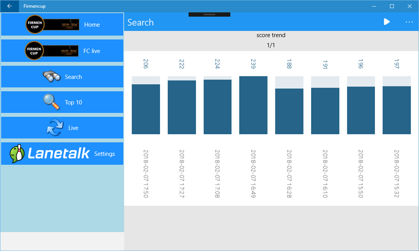Click the date label 2018-02-07 16:49
Image resolution: width=419 pixels, height=251 pixels.
click(253, 174)
